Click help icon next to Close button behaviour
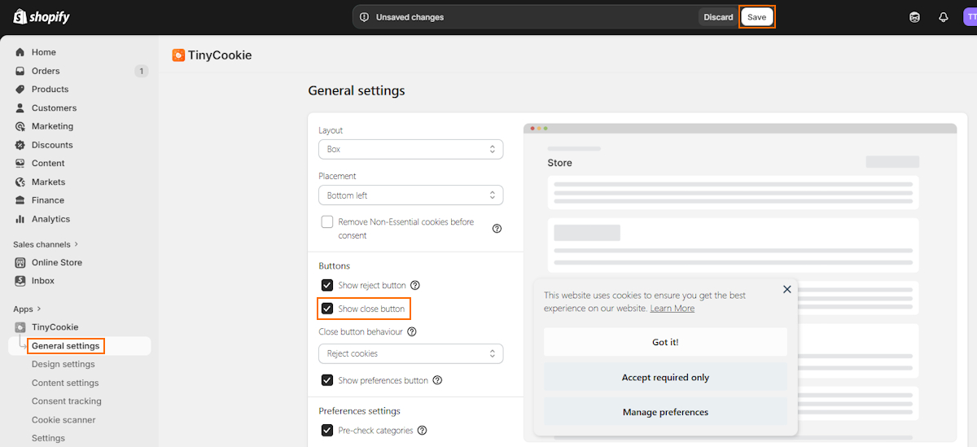The width and height of the screenshot is (977, 447). coord(412,331)
